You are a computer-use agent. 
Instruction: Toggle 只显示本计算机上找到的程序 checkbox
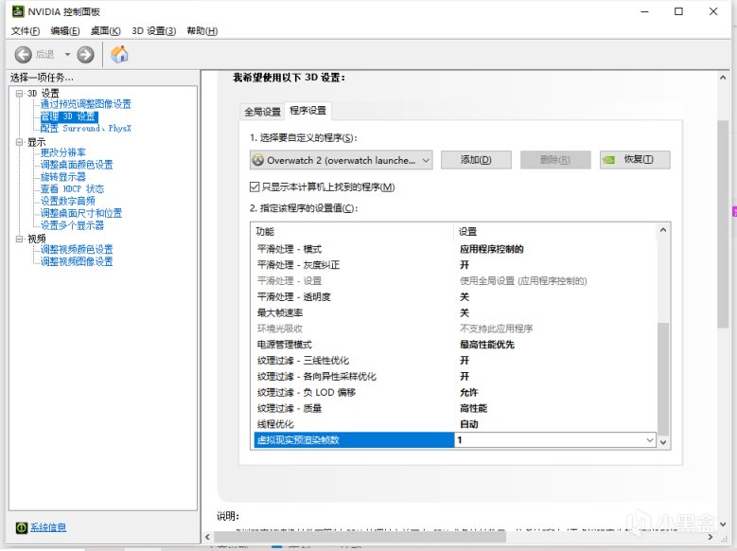[254, 187]
